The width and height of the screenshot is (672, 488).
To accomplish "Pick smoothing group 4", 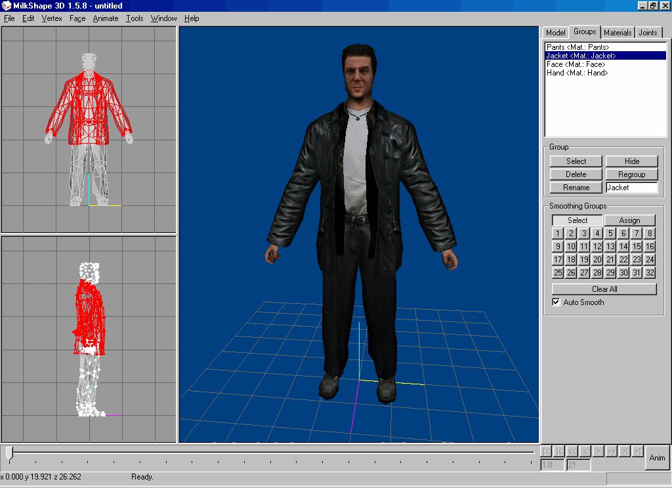I will point(597,234).
